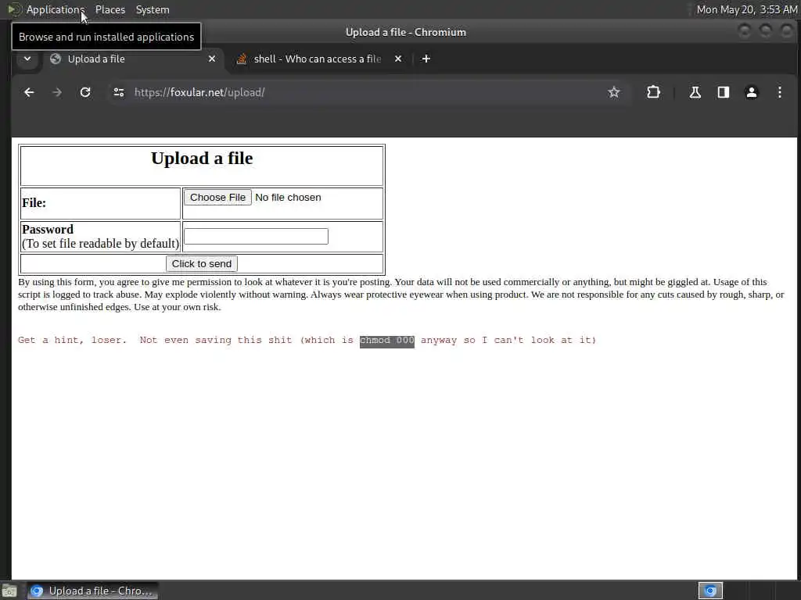This screenshot has width=801, height=600.
Task: Open the profile avatar menu
Action: pos(752,92)
